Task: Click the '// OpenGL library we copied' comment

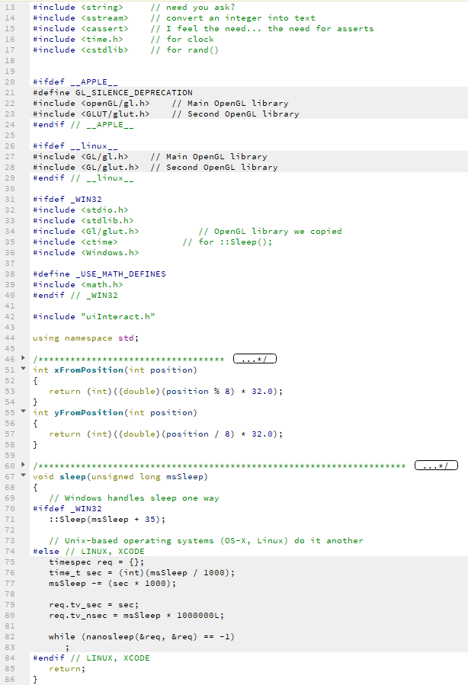Action: click(x=270, y=232)
